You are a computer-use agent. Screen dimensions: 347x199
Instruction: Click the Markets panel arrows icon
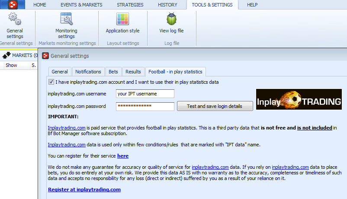6,55
